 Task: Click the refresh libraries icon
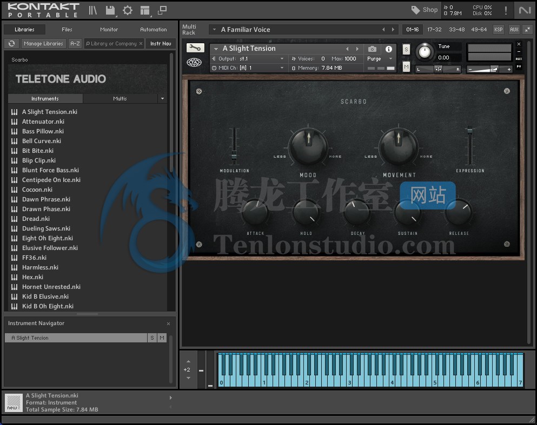(12, 43)
